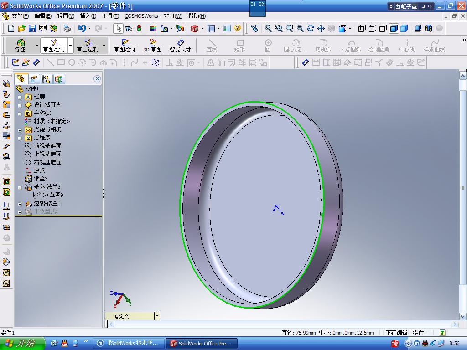Select 上视基准面 in the feature tree

pos(47,154)
